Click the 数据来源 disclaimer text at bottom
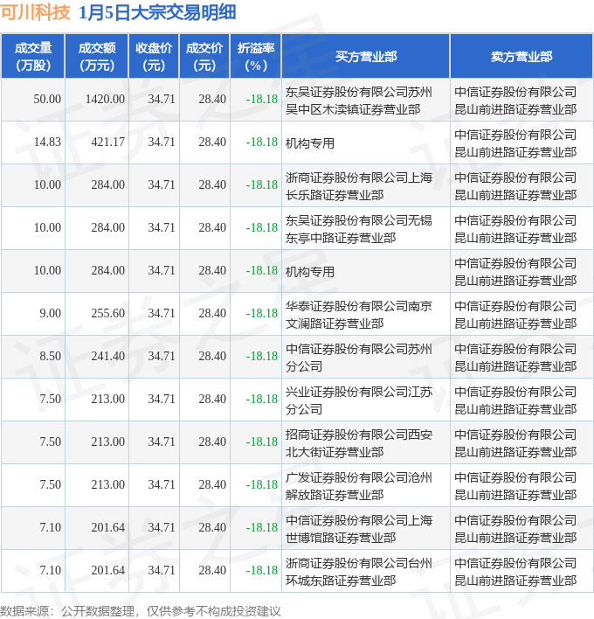This screenshot has width=594, height=619. [x=140, y=610]
